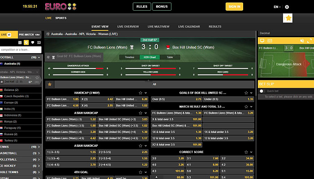Collapse the Correct Score market
Viewport: 314px width, 179px height.
251,152
